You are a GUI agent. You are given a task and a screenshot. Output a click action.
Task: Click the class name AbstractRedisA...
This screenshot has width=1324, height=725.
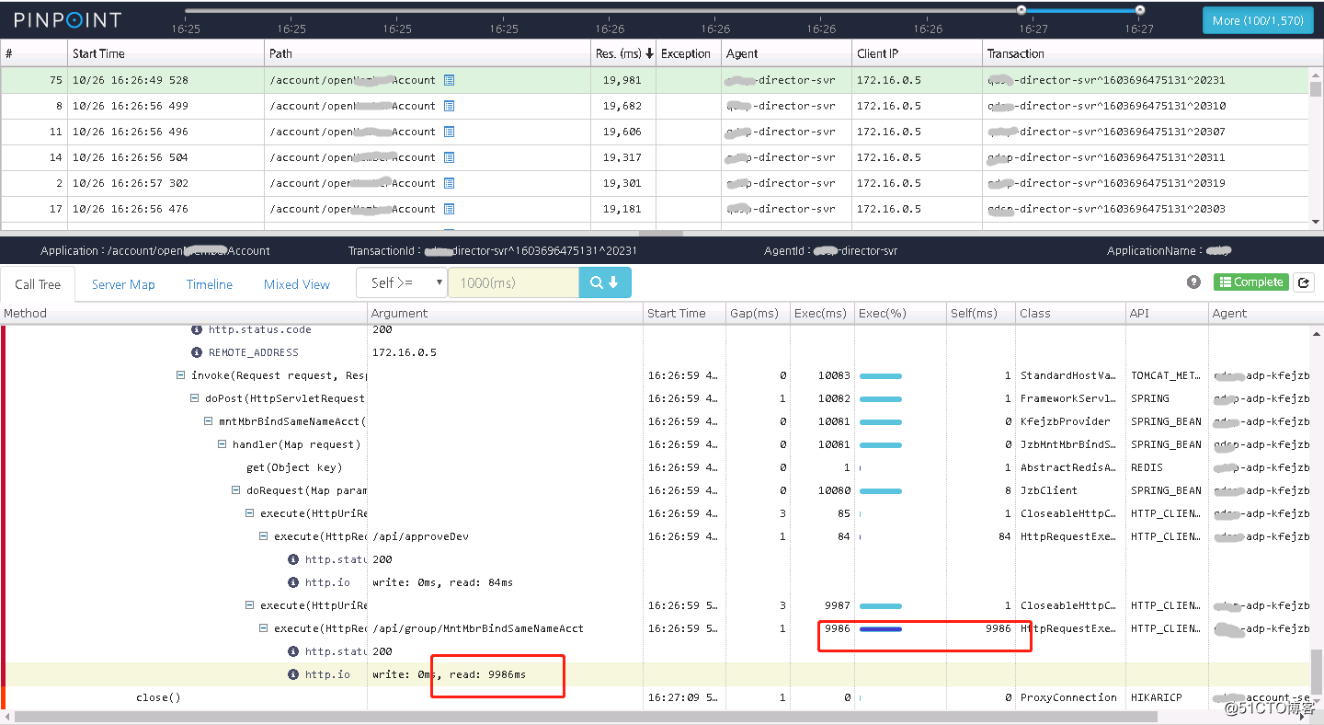pyautogui.click(x=1068, y=467)
